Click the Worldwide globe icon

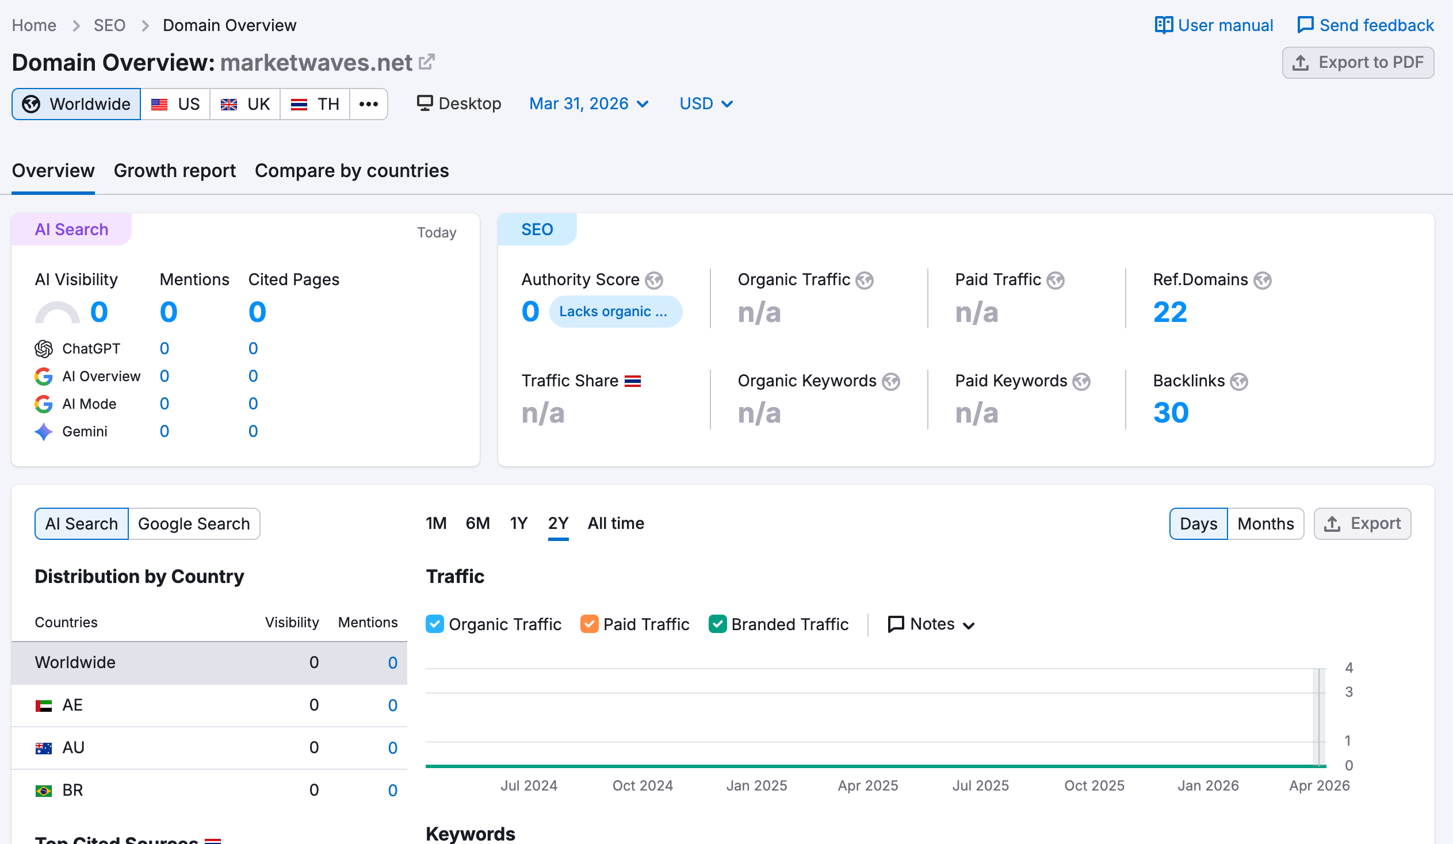pyautogui.click(x=31, y=104)
